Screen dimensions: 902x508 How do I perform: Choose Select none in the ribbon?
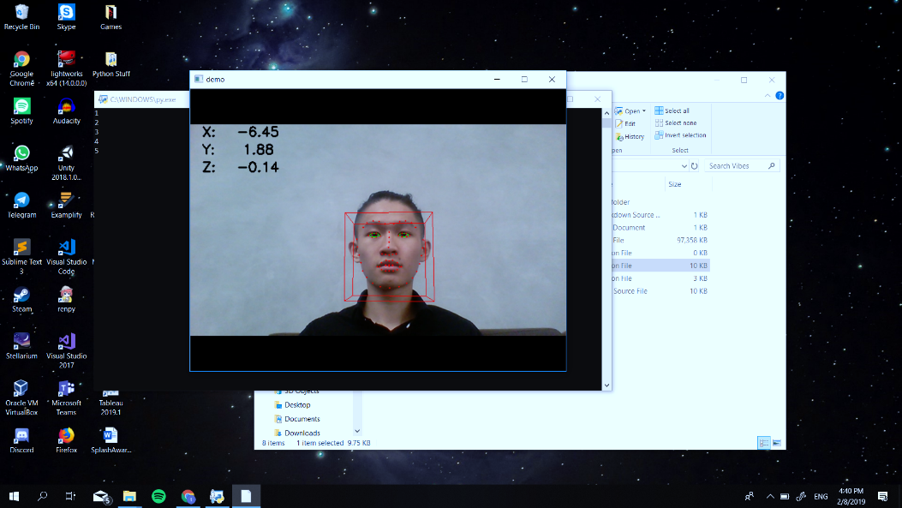(x=676, y=123)
